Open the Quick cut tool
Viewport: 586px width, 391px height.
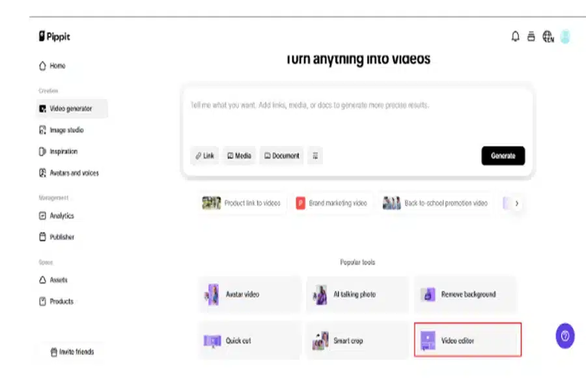coord(249,340)
